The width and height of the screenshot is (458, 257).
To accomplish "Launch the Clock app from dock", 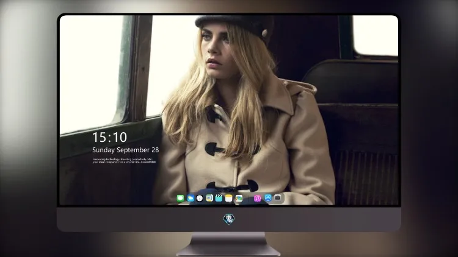I will pos(200,199).
